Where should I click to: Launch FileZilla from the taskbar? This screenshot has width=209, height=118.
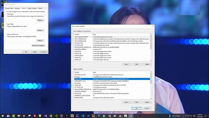tap(35, 116)
